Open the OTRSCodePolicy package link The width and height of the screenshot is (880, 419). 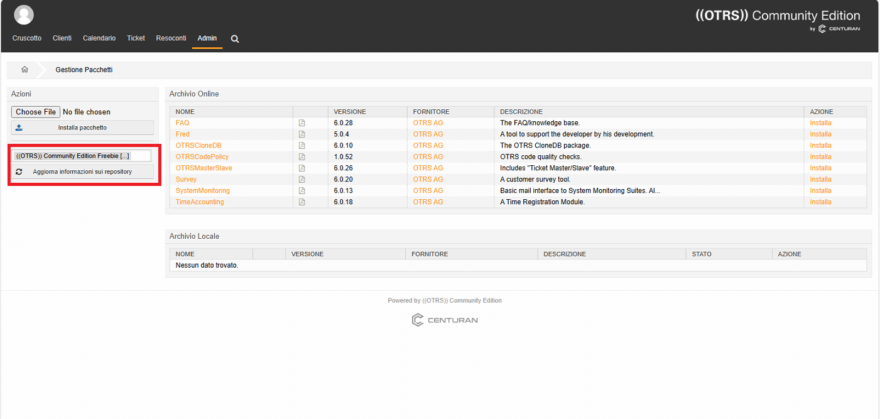202,157
